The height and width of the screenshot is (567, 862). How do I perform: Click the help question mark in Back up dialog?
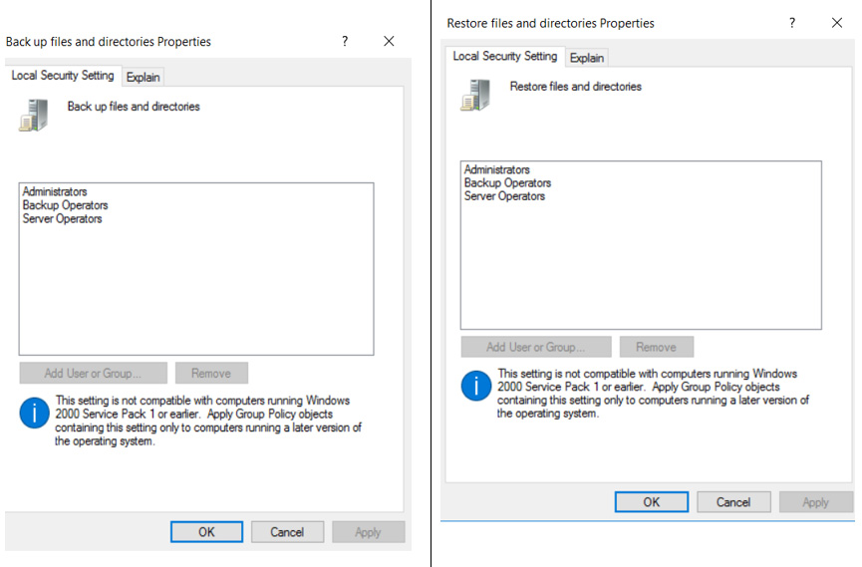pyautogui.click(x=345, y=41)
